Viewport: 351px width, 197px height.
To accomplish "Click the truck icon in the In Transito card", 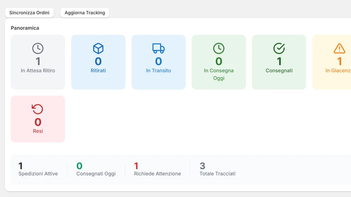I will pos(158,48).
